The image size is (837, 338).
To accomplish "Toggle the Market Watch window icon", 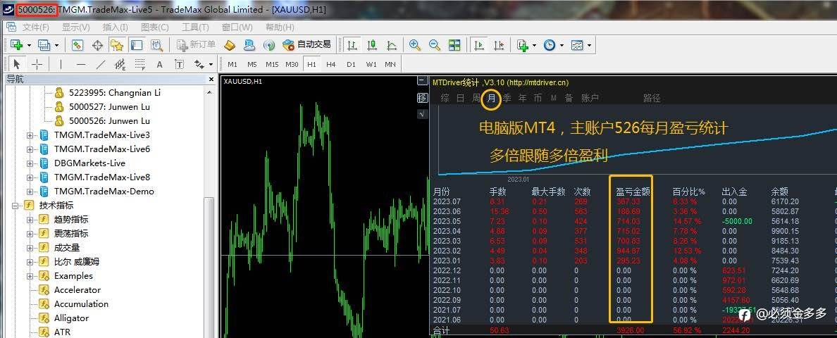I will tap(77, 45).
